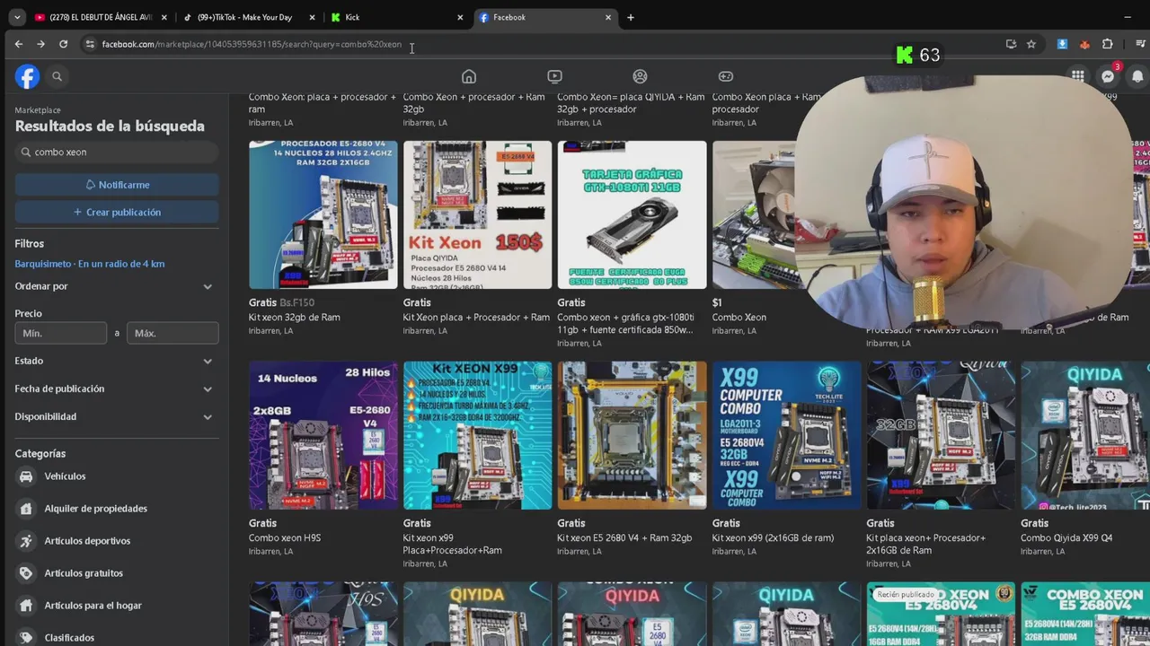Image resolution: width=1150 pixels, height=646 pixels.
Task: Switch to the TikTok Make Your Day tab
Action: [249, 17]
